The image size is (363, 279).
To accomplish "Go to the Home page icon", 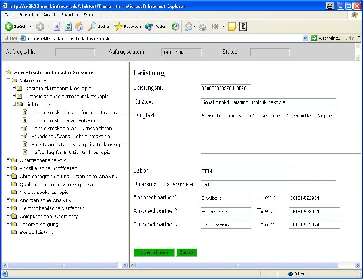I will pos(80,27).
